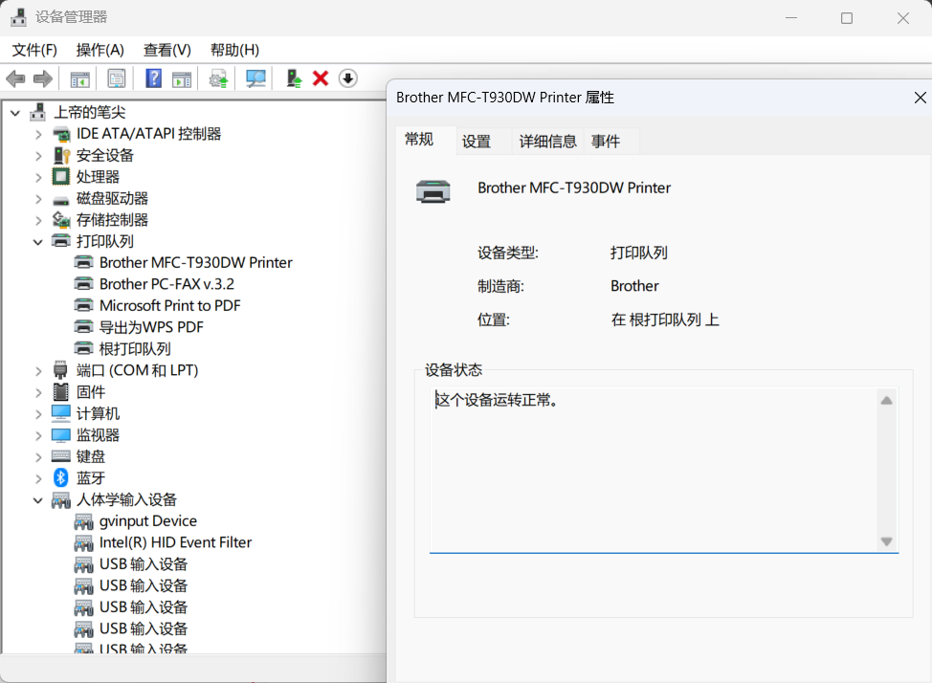
Task: Expand the 键盘 node
Action: pyautogui.click(x=38, y=457)
